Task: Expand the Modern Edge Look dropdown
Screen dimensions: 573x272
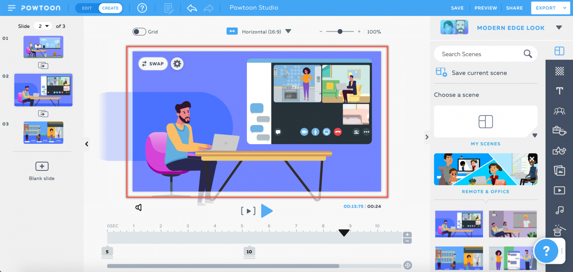Action: click(x=559, y=28)
